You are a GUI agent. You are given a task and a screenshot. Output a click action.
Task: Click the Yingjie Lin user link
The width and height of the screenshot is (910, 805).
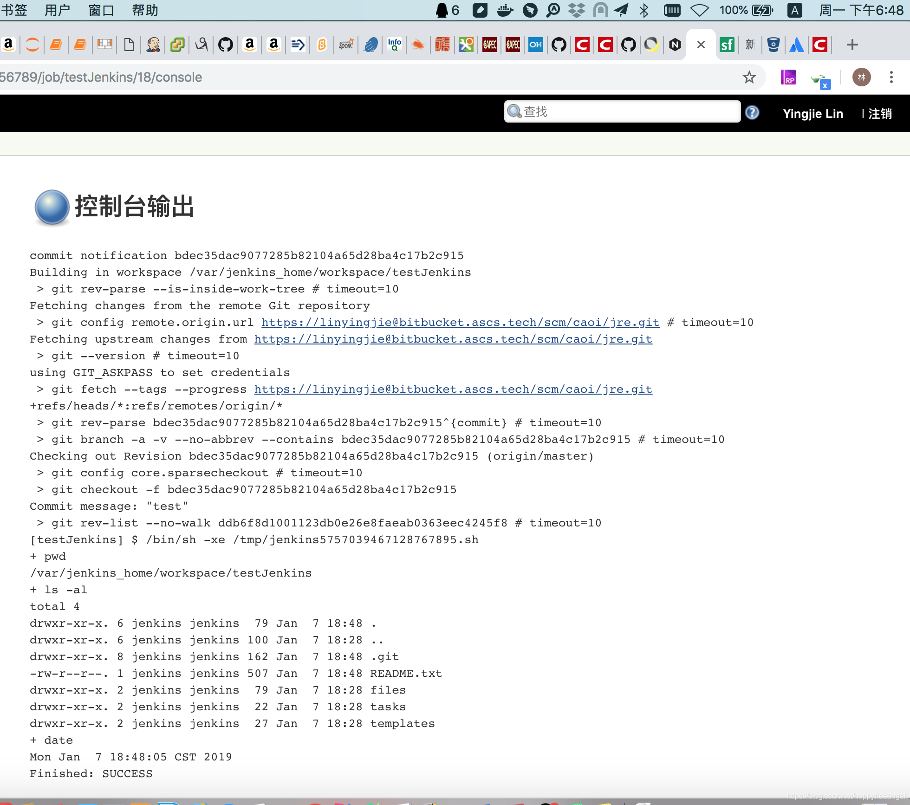pos(812,114)
